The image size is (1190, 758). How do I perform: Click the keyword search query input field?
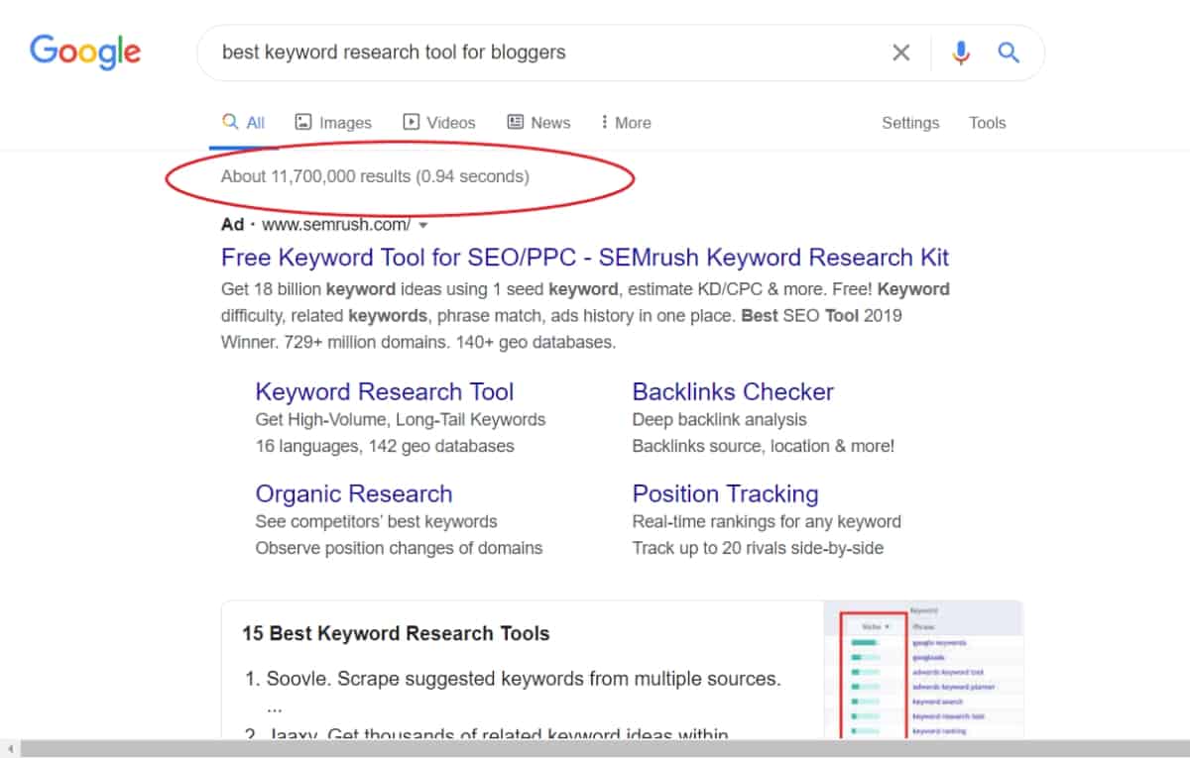coord(545,53)
